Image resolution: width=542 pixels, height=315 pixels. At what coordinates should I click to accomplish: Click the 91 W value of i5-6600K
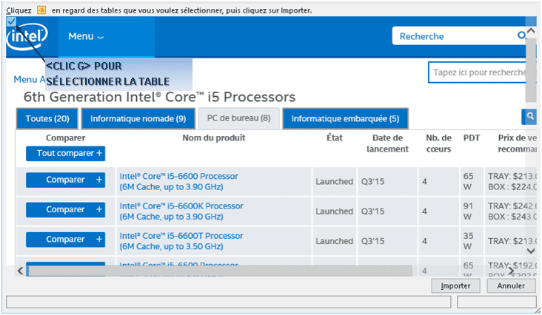pyautogui.click(x=468, y=211)
